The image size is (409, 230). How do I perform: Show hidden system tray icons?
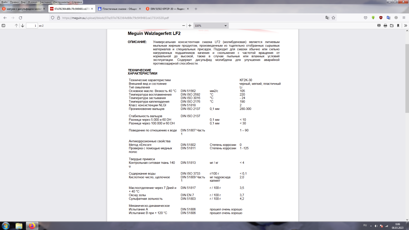pyautogui.click(x=371, y=226)
